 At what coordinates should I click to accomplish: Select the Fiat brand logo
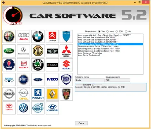click(x=23, y=79)
